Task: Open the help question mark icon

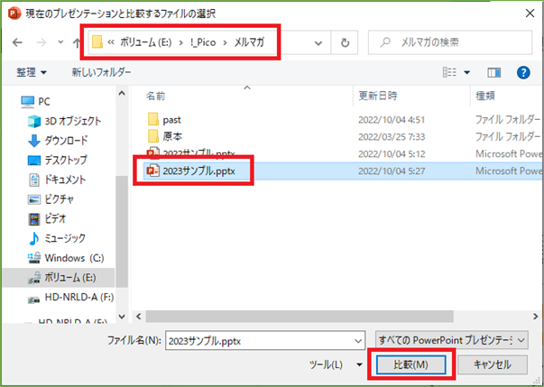Action: point(522,72)
